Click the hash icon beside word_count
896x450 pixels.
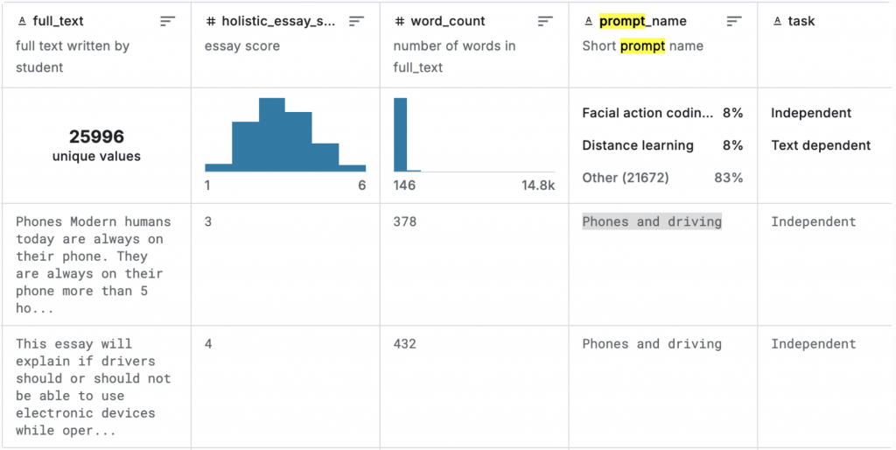click(399, 21)
